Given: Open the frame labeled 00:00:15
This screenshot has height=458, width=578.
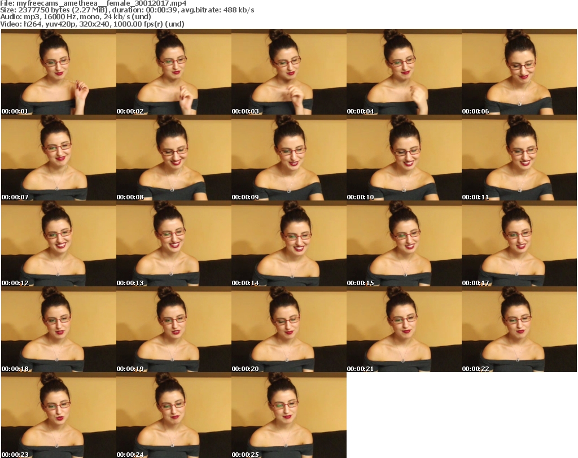Looking at the screenshot, I should 404,244.
